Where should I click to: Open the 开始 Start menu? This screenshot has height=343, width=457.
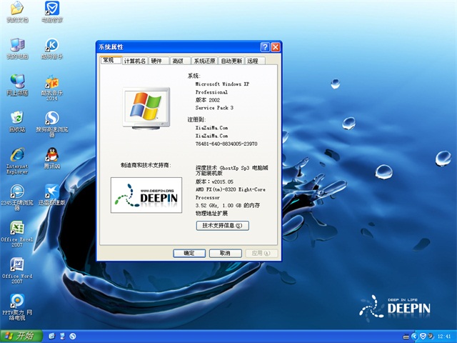(20, 336)
